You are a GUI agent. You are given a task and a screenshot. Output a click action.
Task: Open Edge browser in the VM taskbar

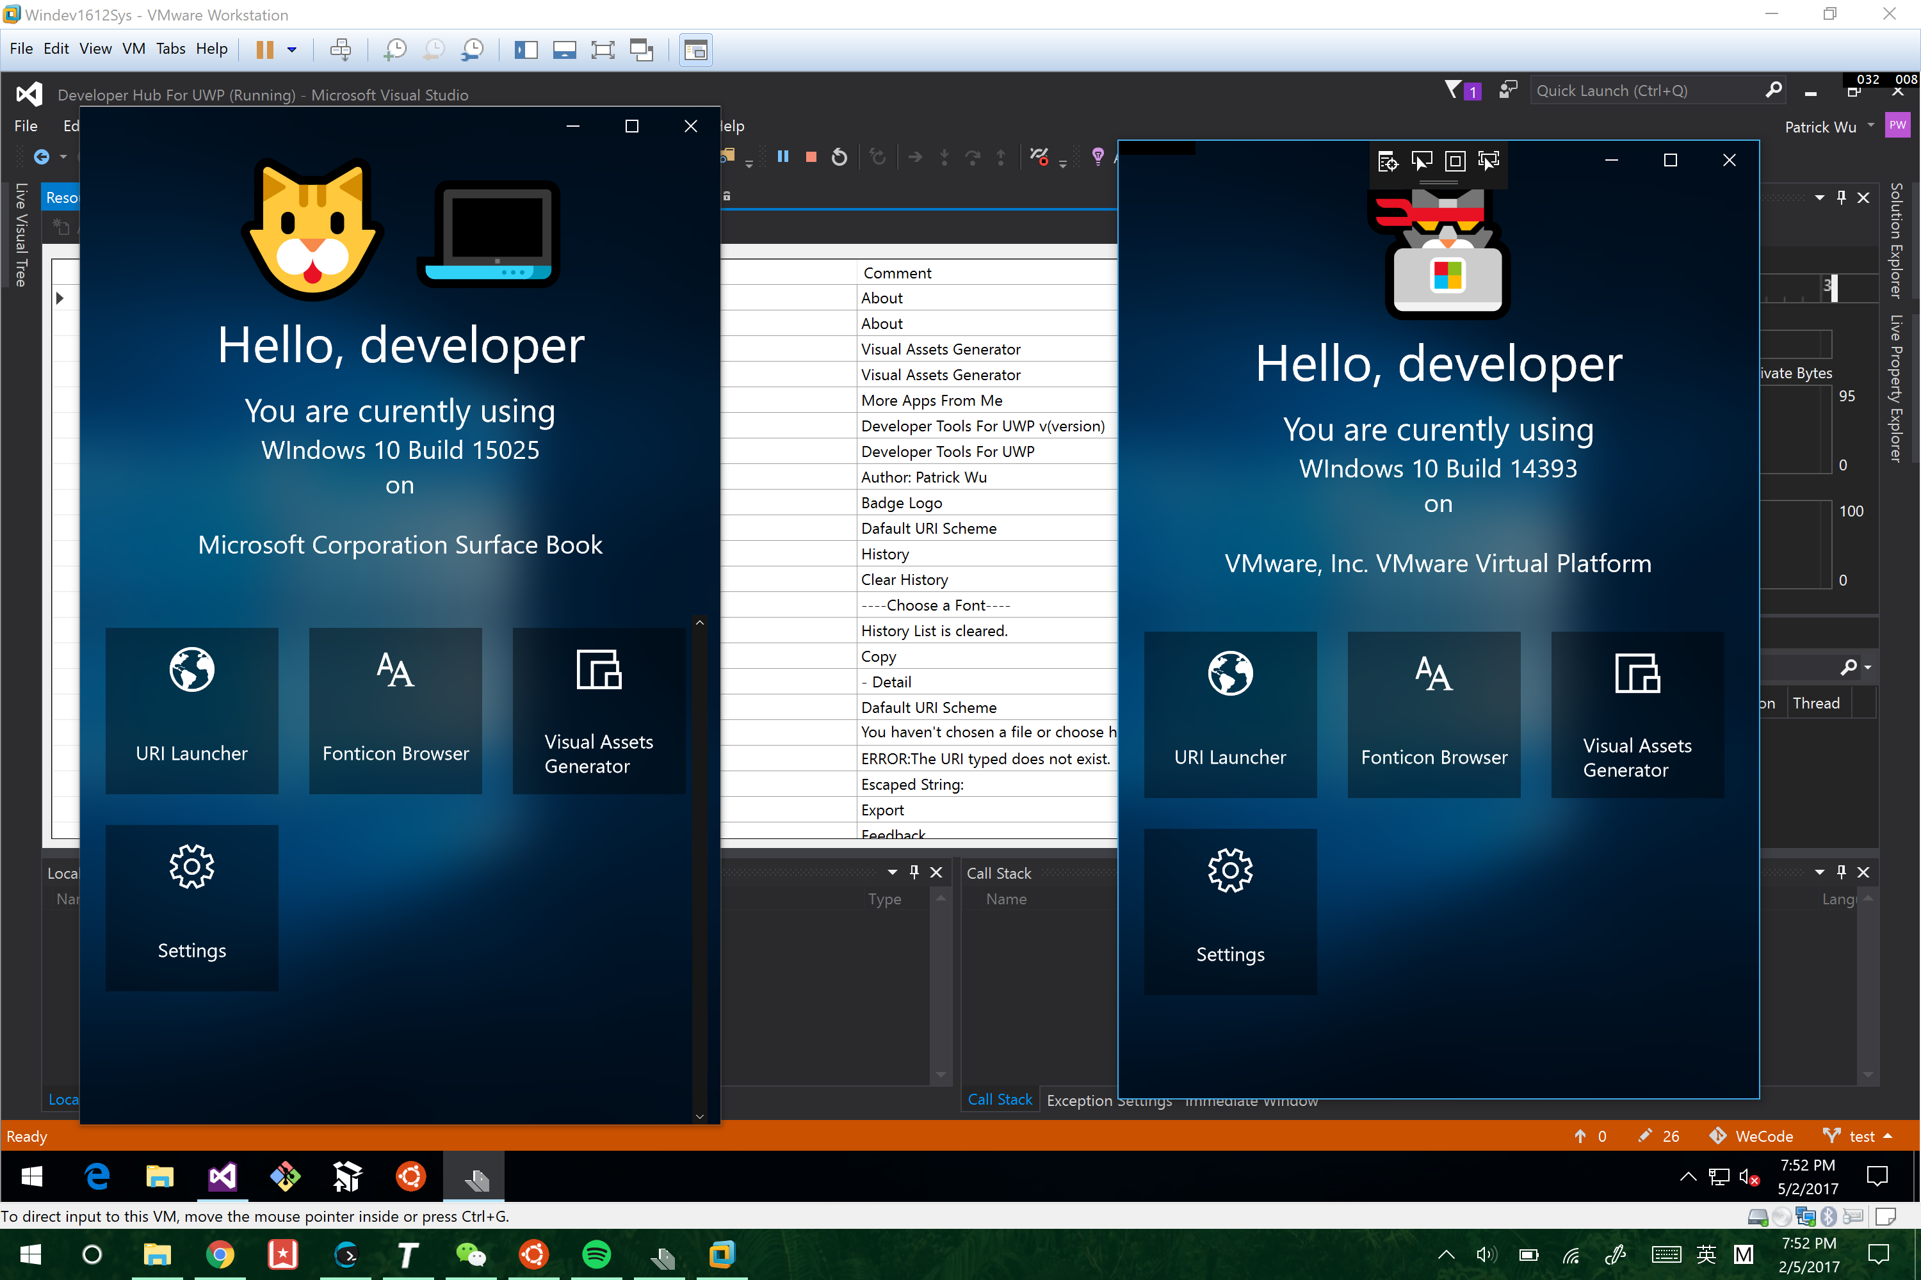point(97,1176)
